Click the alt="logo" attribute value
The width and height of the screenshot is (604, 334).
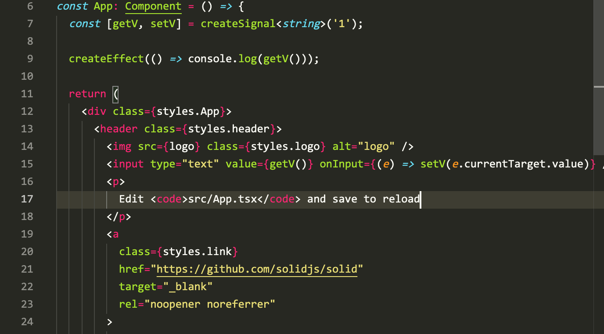point(377,146)
